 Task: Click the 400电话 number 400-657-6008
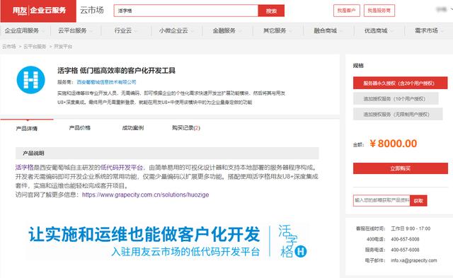point(405,239)
